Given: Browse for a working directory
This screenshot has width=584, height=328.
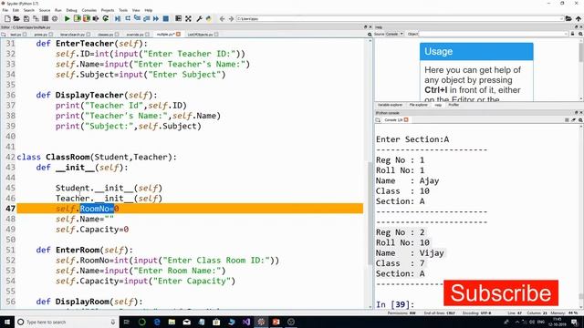Looking at the screenshot, I should click(568, 18).
